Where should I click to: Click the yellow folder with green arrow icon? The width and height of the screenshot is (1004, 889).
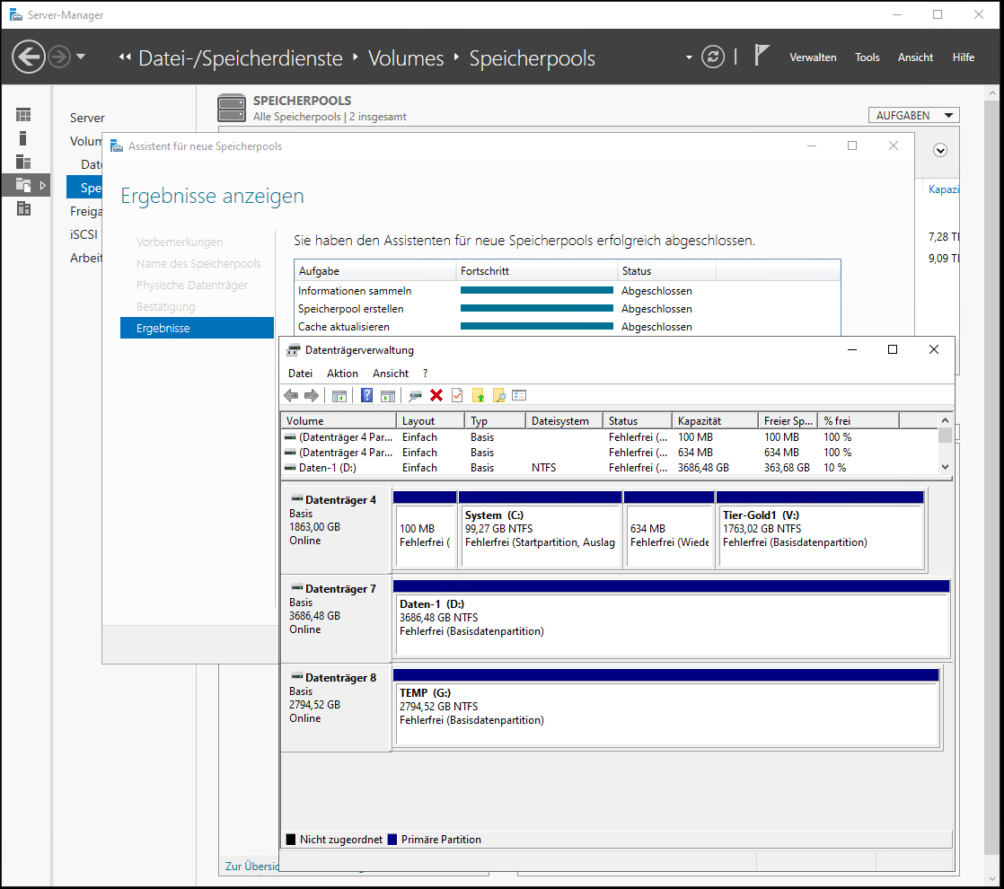[x=479, y=396]
